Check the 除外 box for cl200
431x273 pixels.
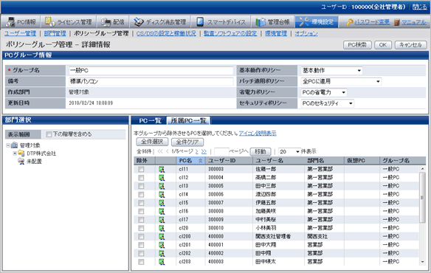pyautogui.click(x=141, y=237)
